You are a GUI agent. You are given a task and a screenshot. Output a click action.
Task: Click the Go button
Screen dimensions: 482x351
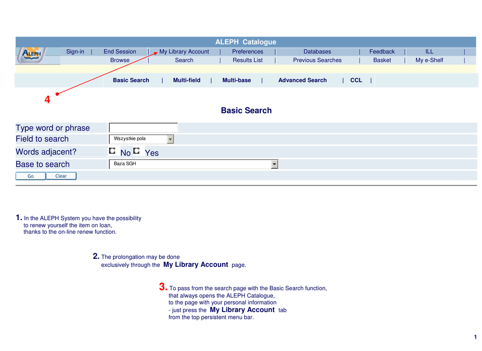pos(31,176)
